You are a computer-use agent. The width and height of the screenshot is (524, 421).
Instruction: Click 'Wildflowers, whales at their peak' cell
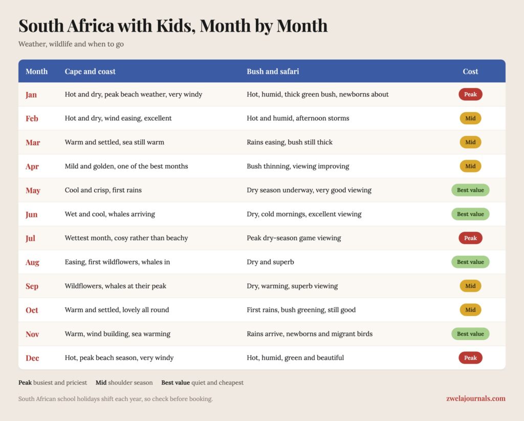pos(115,286)
